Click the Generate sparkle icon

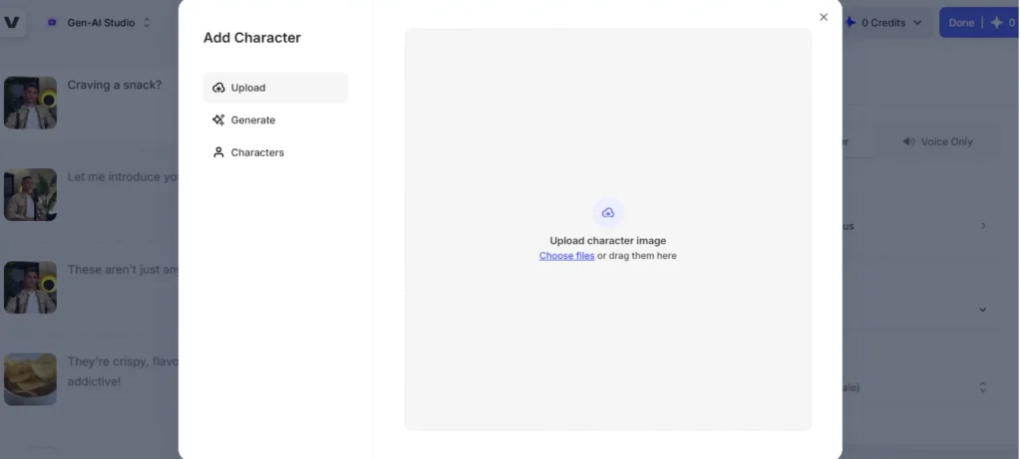click(x=219, y=120)
